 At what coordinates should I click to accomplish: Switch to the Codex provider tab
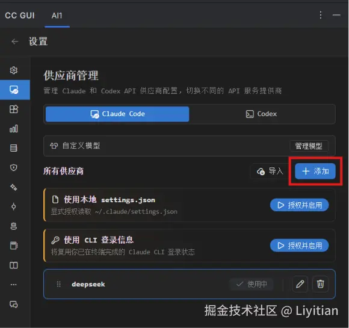point(262,114)
